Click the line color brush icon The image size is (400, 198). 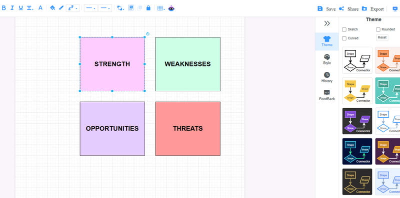coord(61,8)
